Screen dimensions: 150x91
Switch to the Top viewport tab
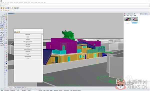15,87
